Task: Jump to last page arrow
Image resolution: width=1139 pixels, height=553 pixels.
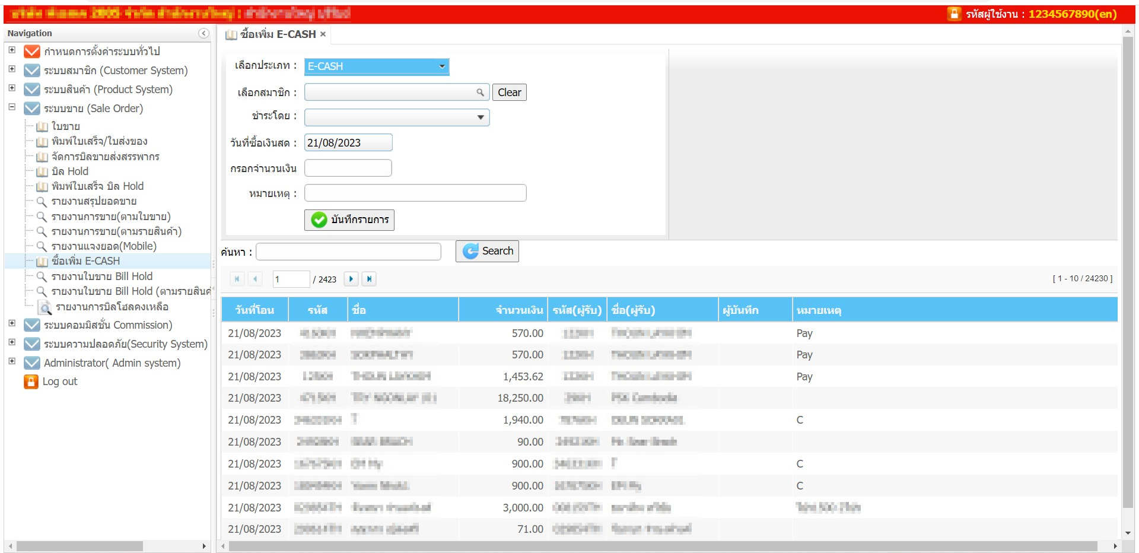Action: coord(369,279)
